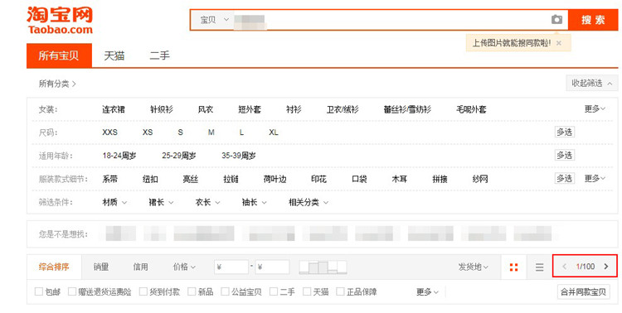Go to previous results page arrow
Viewport: 622px width, 313px height.
click(565, 267)
